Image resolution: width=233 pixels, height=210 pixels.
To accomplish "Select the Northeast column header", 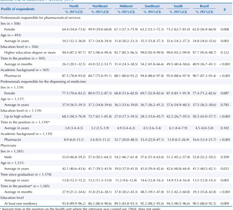I will [x=100, y=6].
